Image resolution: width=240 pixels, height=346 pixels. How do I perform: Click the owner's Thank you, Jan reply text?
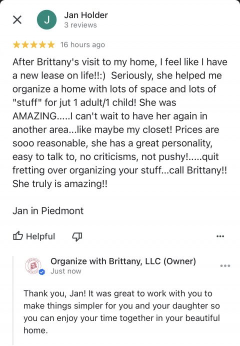coord(122,312)
